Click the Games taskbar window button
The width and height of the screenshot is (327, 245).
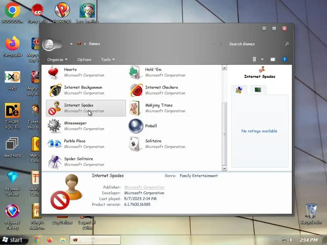pos(95,240)
